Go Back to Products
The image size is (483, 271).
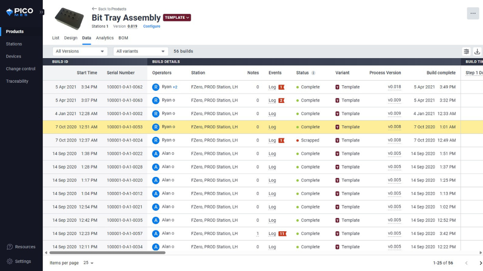click(x=109, y=8)
